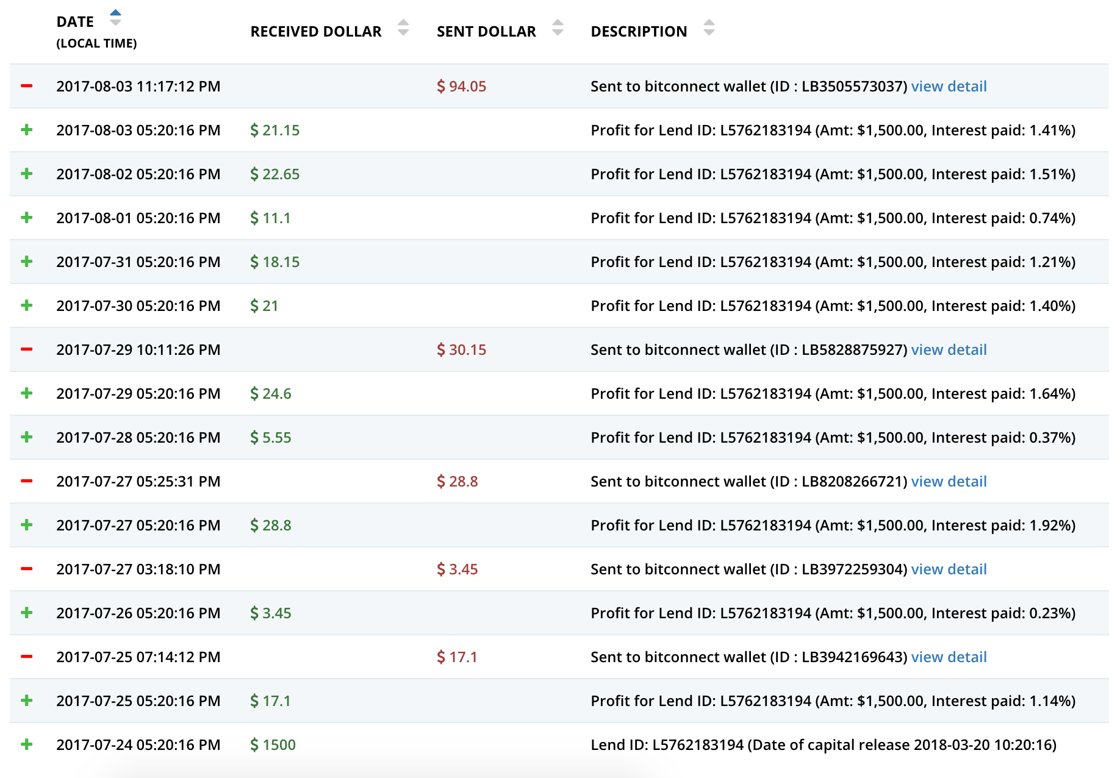Viewport: 1120px width, 778px height.
Task: Open view detail for wallet LB3942169643
Action: pos(949,657)
